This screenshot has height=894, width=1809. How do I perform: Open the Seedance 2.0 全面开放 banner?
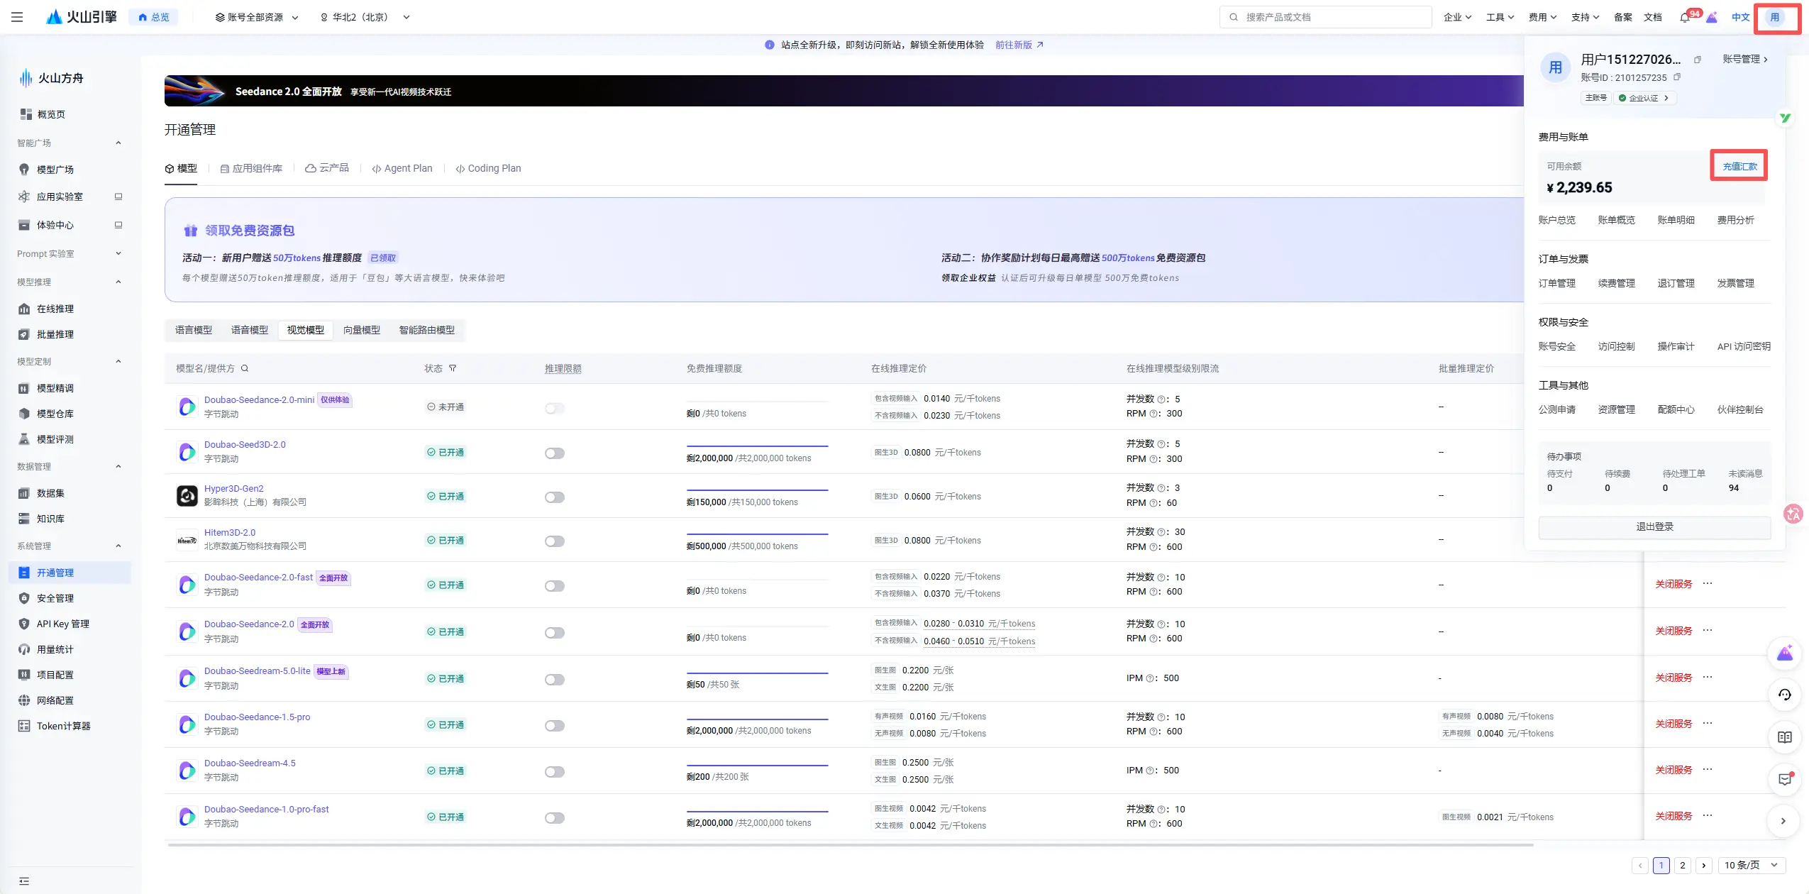[x=843, y=91]
